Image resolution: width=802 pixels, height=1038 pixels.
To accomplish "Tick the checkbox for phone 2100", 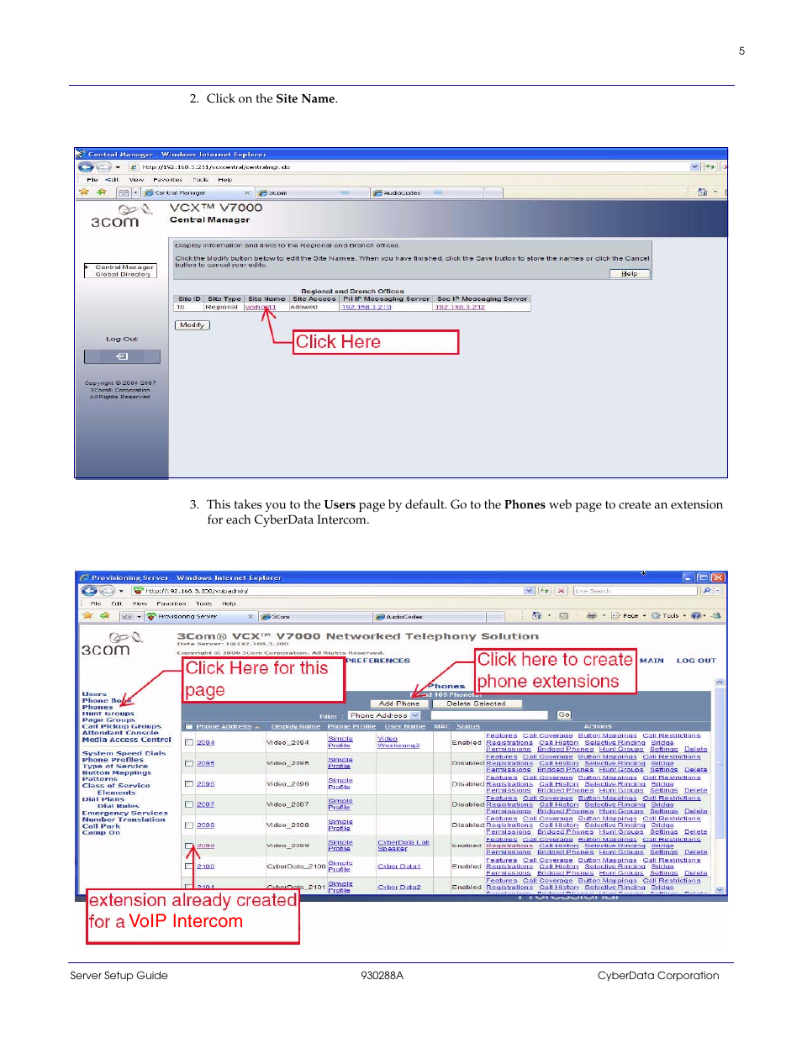I will (x=189, y=867).
